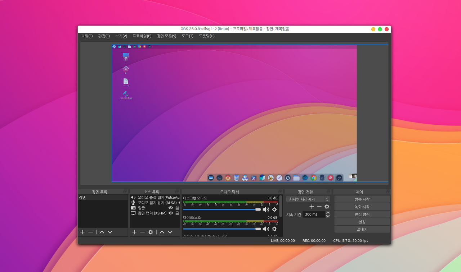Screen dimensions: 461x272
Task: Lock the 얼굴 source
Action: point(177,208)
